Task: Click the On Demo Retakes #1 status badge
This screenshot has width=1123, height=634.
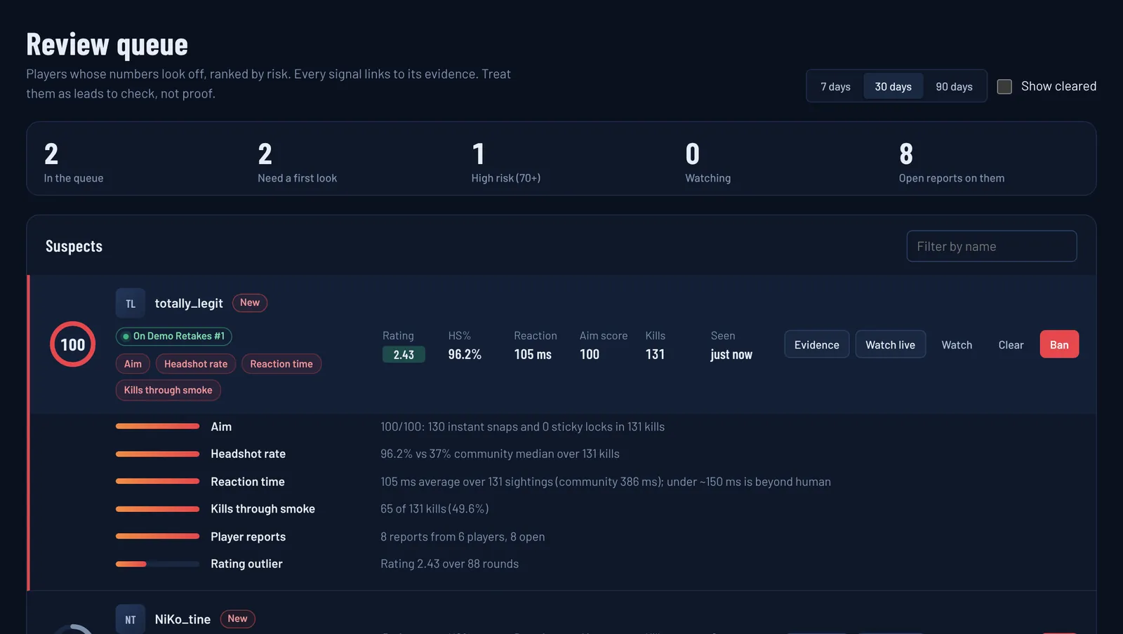Action: [x=174, y=337]
